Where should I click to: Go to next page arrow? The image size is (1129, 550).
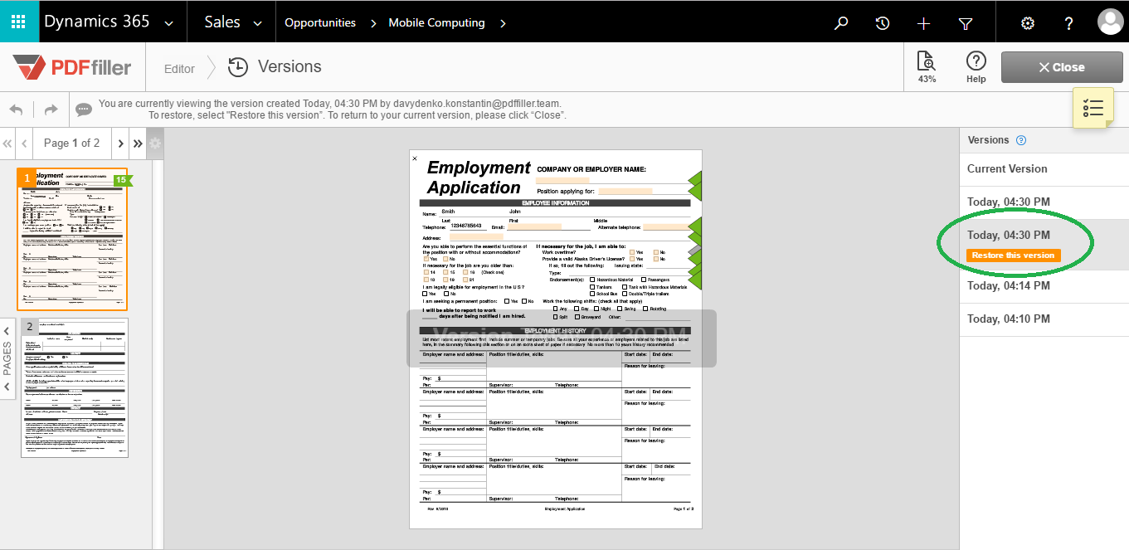[120, 144]
